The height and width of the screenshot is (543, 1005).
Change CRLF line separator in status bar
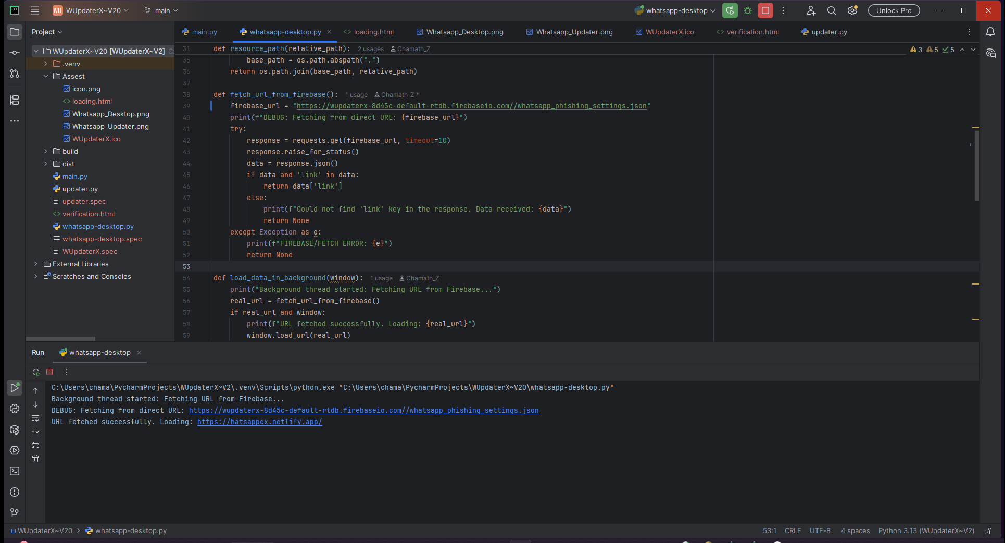coord(793,530)
